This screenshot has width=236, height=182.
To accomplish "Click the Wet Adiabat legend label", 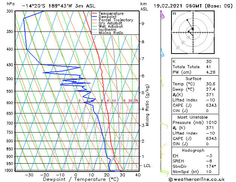I will [111, 27].
